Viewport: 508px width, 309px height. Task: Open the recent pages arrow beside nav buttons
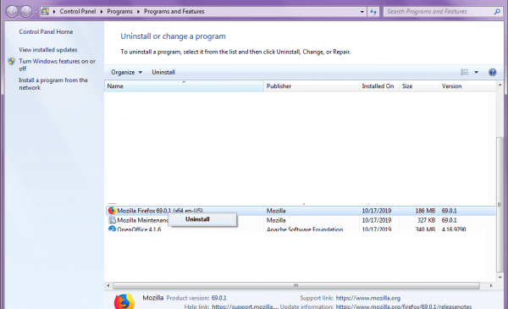tap(36, 12)
